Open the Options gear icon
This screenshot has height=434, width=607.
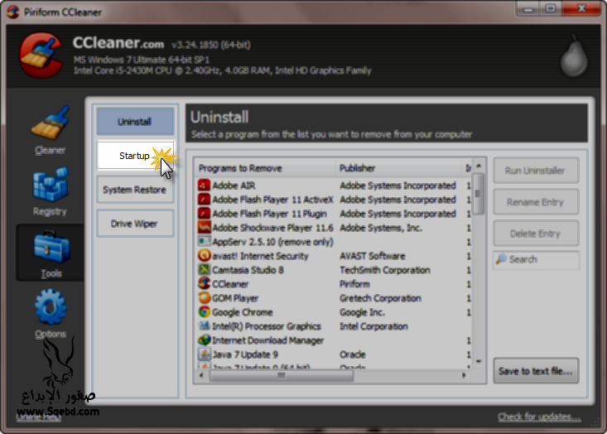pos(50,307)
